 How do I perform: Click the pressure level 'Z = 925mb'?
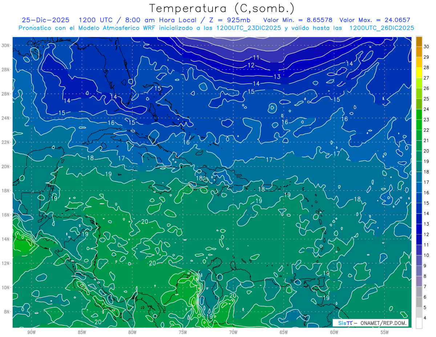(x=228, y=20)
